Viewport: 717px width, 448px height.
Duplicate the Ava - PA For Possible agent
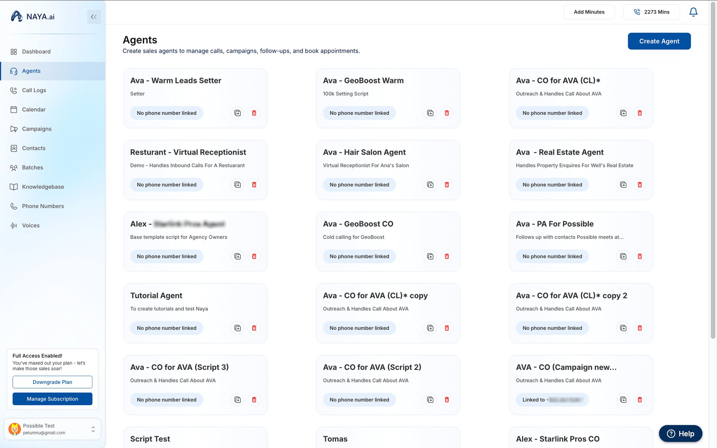click(x=623, y=256)
